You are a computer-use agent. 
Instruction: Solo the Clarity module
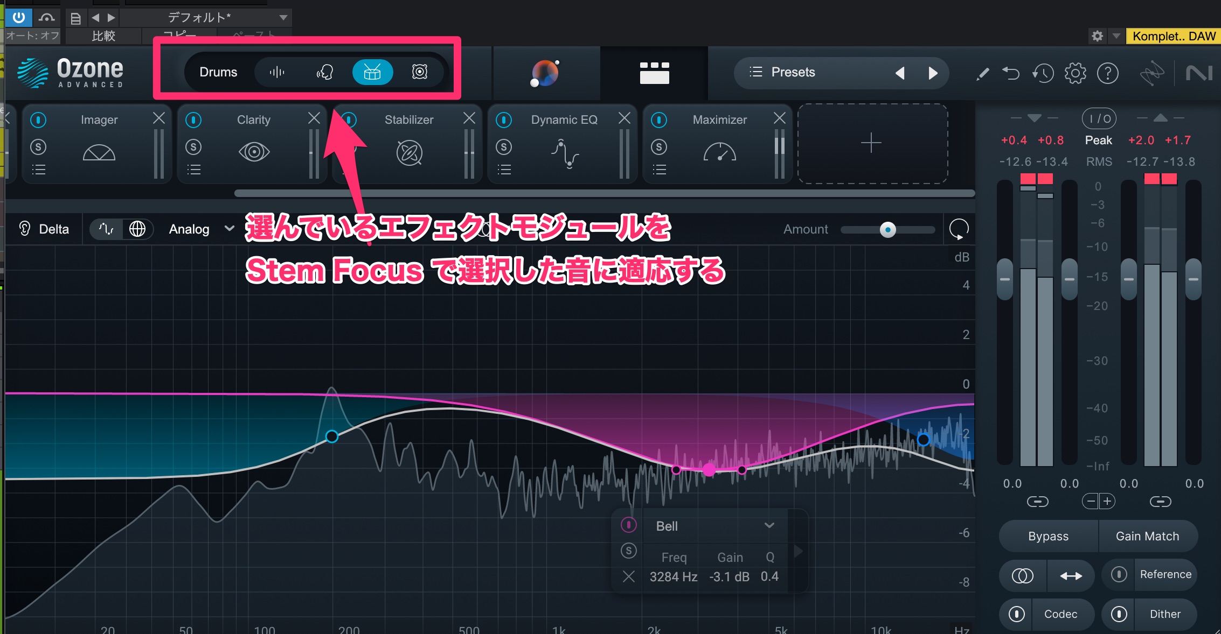(193, 146)
